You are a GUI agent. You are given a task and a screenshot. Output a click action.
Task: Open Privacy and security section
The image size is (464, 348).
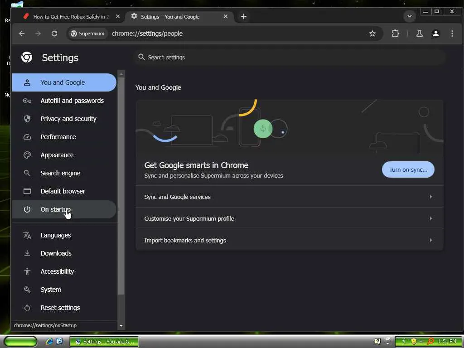coord(64,119)
